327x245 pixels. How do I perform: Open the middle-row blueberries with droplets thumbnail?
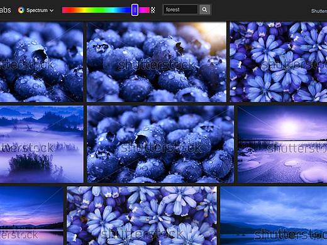160,144
